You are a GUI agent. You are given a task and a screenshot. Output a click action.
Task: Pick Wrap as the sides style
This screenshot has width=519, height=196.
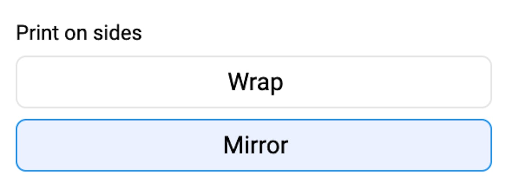pos(254,82)
